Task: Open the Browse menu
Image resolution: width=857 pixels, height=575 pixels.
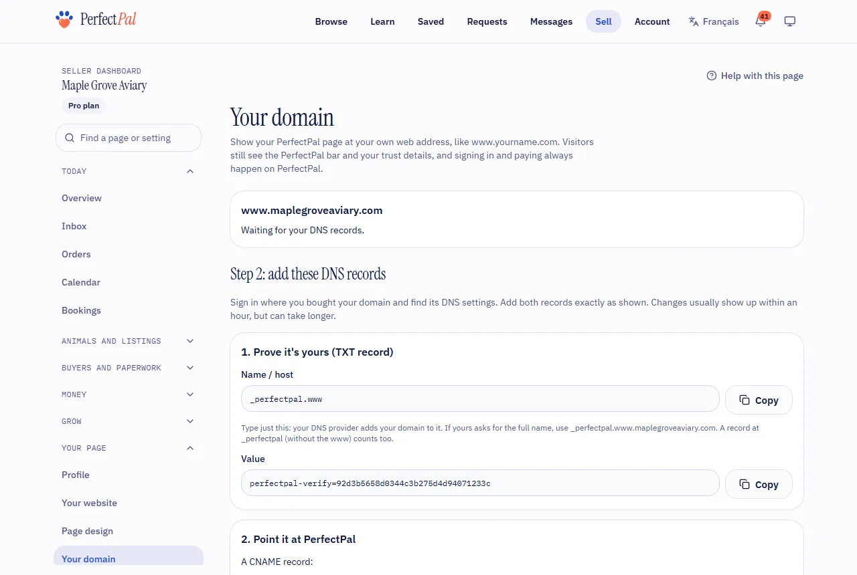Action: pos(331,21)
